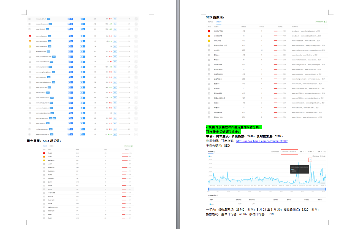The height and width of the screenshot is (229, 355).
Task: Click the keyword 网站推广优化
Action: tap(218, 118)
